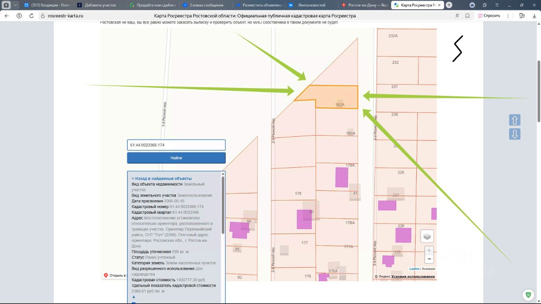This screenshot has height=304, width=541.
Task: Zoom out on the cadastral map
Action: pyautogui.click(x=429, y=259)
